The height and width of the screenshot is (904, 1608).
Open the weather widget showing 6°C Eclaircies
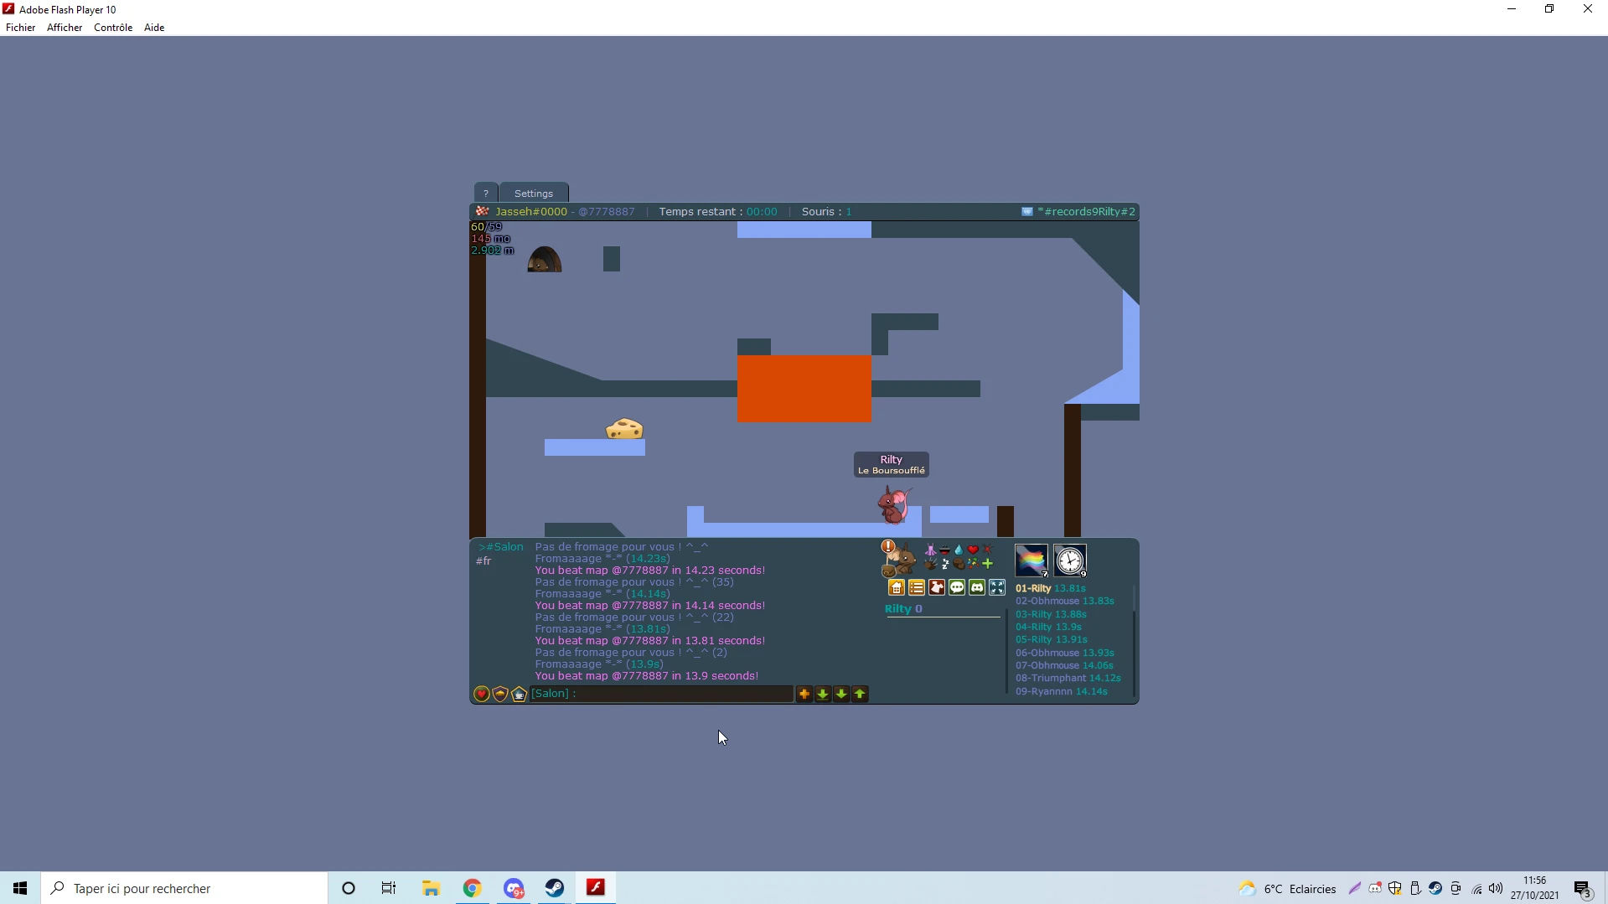tap(1288, 889)
